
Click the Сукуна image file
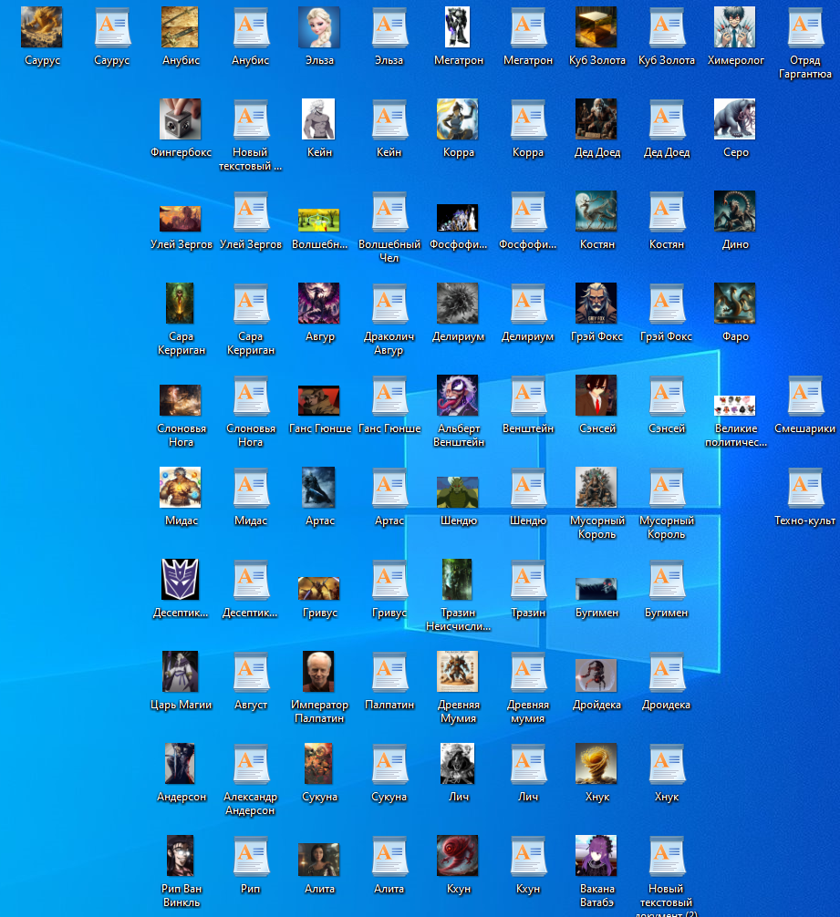(319, 765)
